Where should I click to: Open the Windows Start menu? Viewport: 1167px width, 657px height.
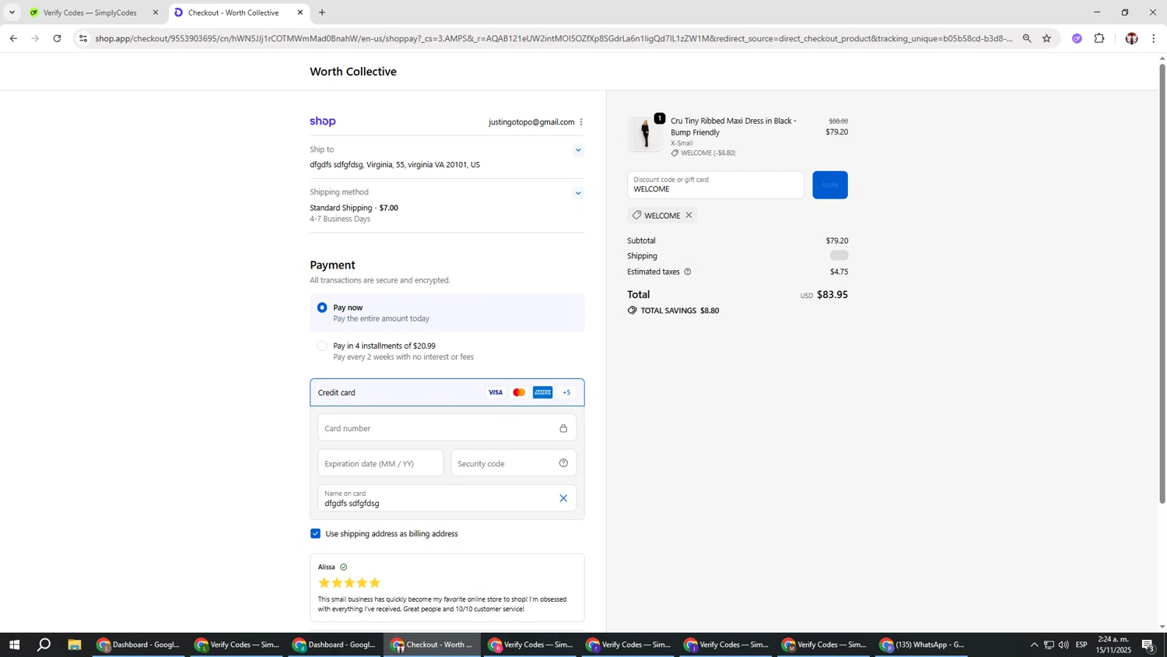[x=13, y=645]
